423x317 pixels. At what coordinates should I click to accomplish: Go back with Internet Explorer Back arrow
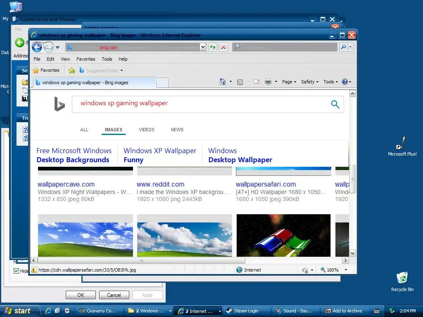pos(37,47)
